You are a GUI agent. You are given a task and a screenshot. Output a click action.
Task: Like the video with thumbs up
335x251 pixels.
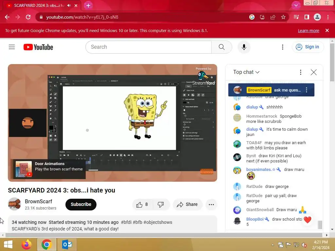pos(143,205)
